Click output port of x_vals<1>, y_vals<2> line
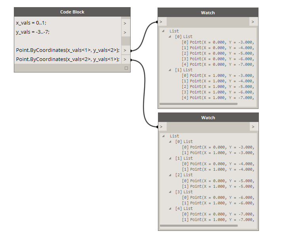Screen dimensions: 287x240 pyautogui.click(x=125, y=50)
